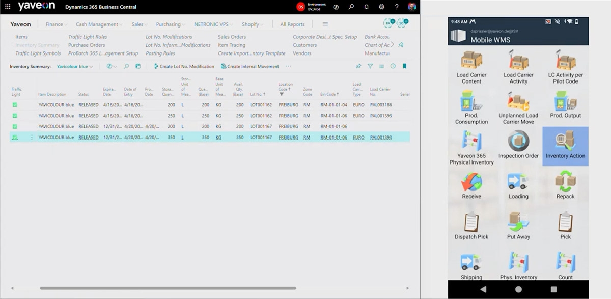Image resolution: width=611 pixels, height=299 pixels.
Task: Show more navigation links with the arrow
Action: point(392,45)
